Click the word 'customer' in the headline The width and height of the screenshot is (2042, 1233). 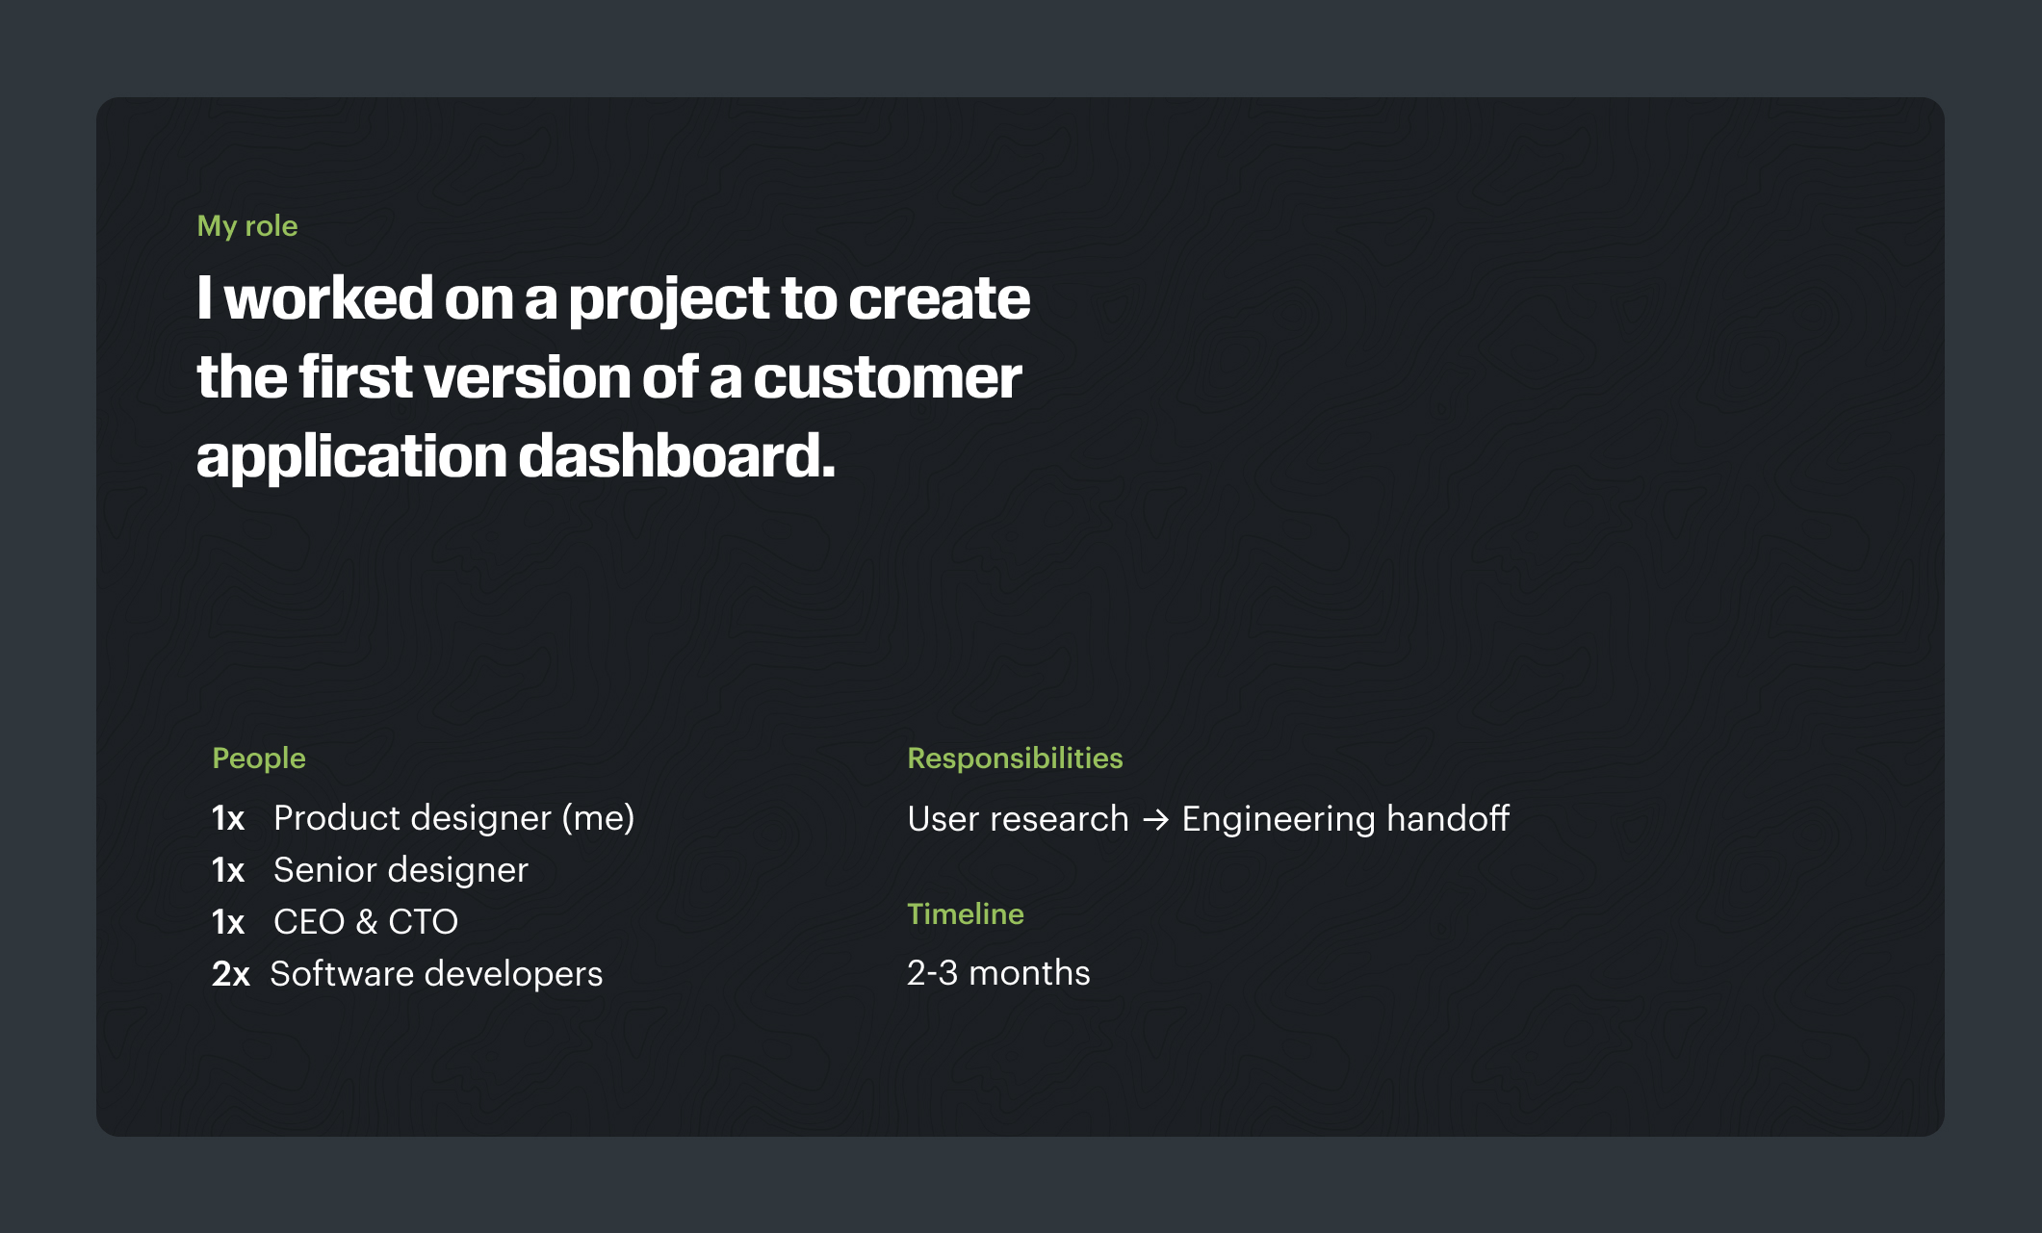pos(887,377)
